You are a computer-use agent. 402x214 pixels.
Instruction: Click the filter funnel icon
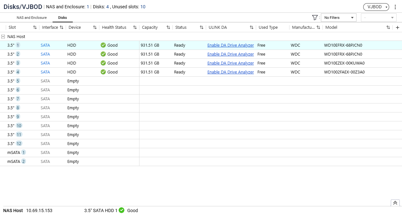pos(315,18)
